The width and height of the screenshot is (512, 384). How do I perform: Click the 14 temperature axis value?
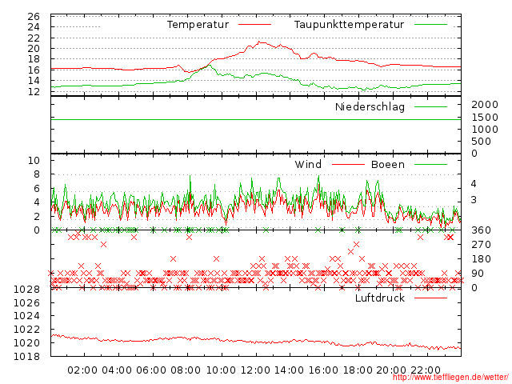click(34, 81)
